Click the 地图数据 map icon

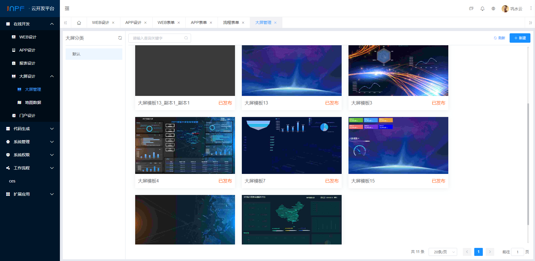pyautogui.click(x=19, y=102)
